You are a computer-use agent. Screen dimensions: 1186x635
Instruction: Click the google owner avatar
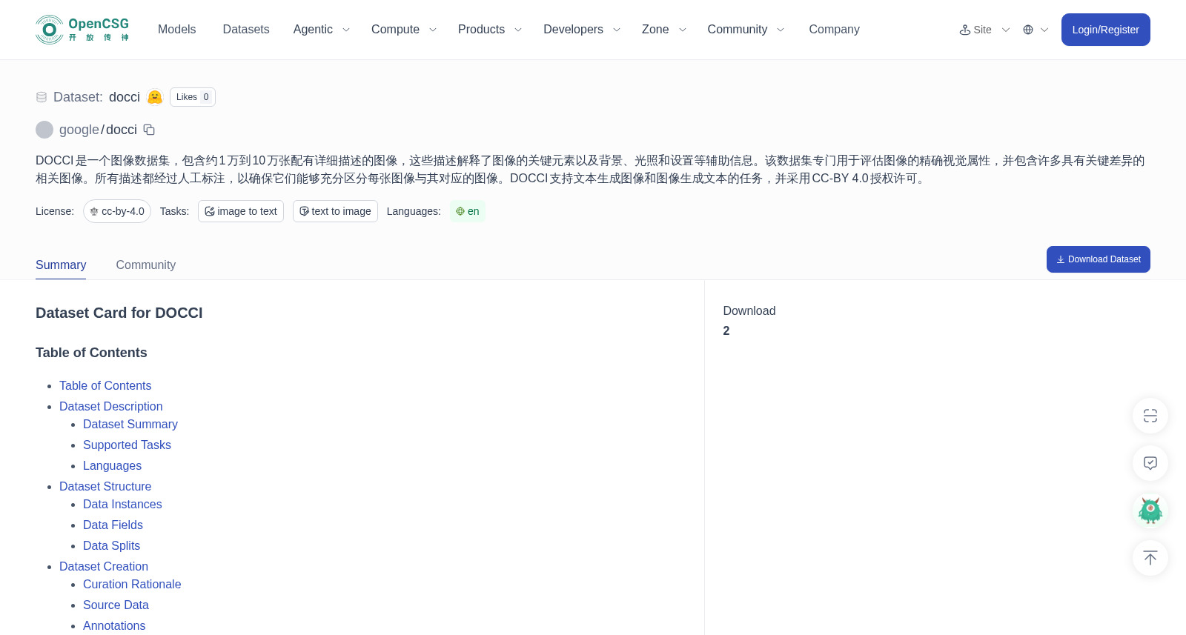click(44, 130)
